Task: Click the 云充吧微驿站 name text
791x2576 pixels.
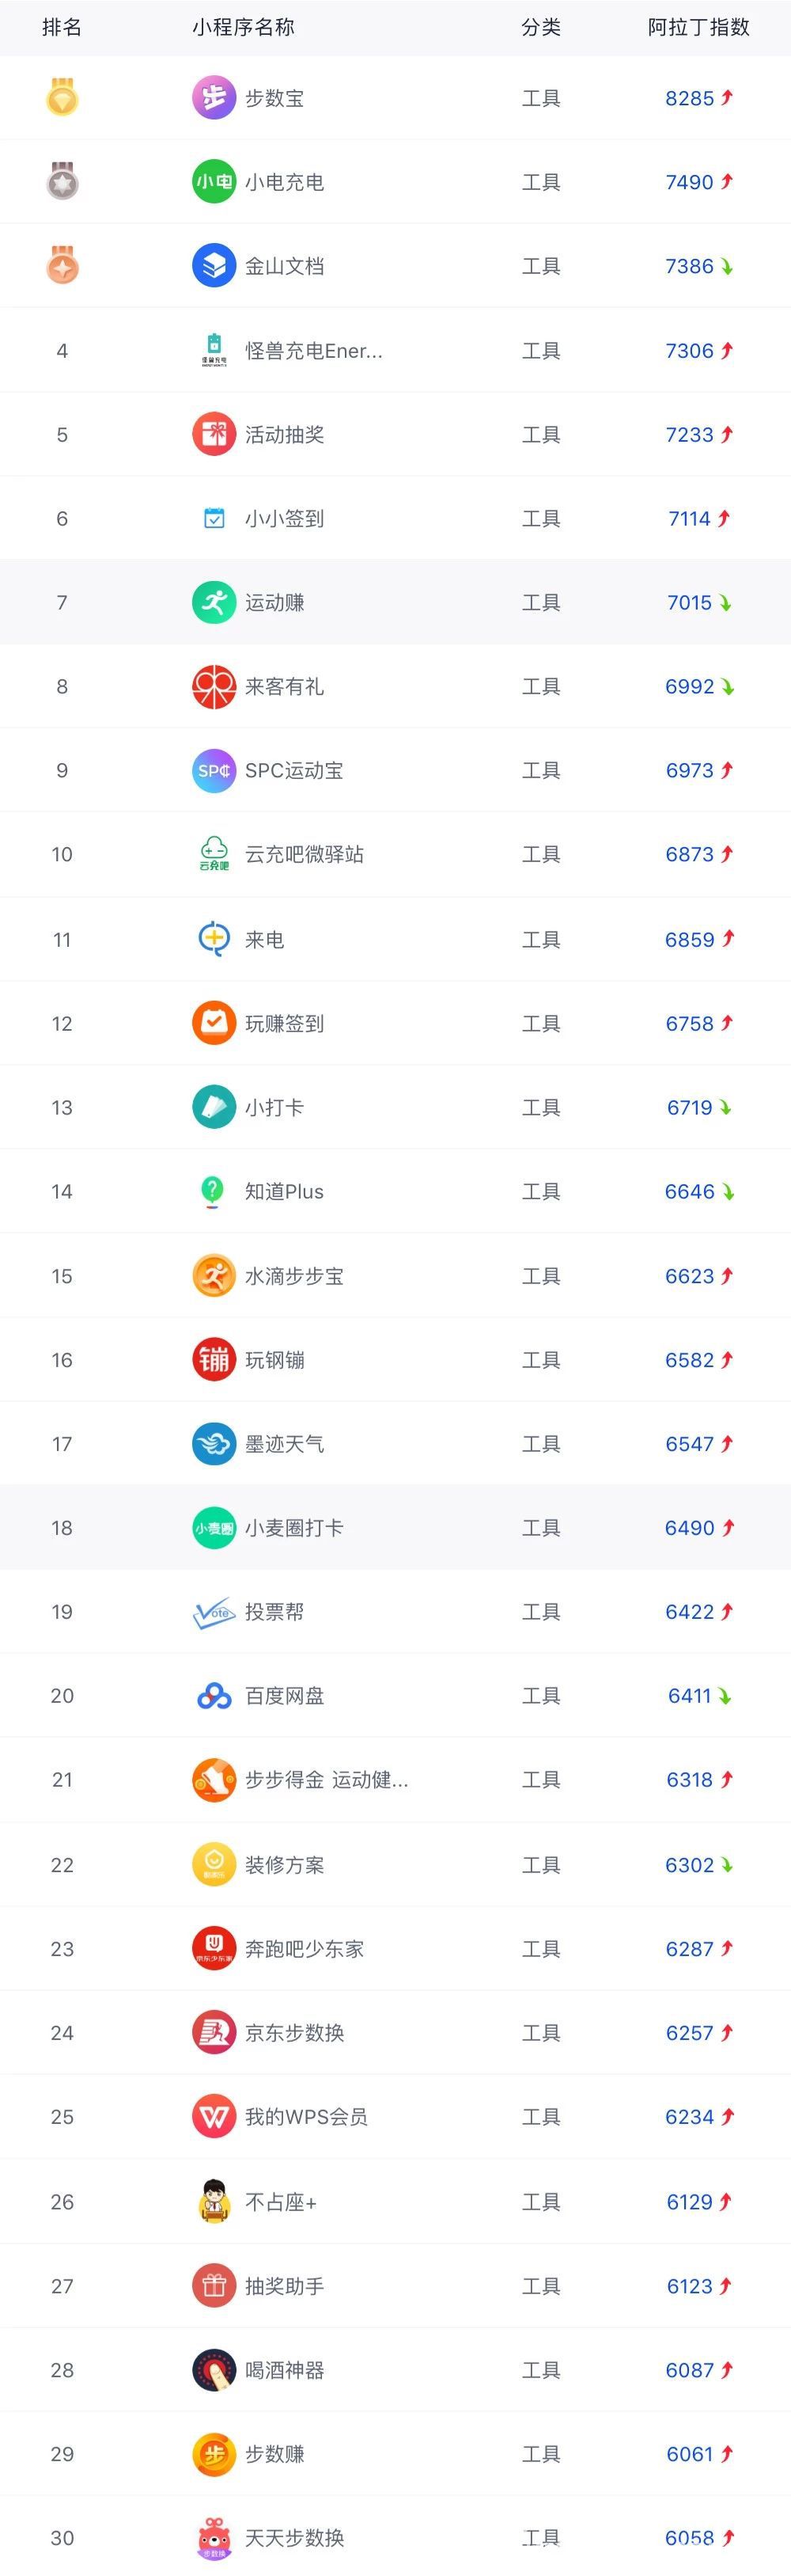Action: tap(305, 855)
